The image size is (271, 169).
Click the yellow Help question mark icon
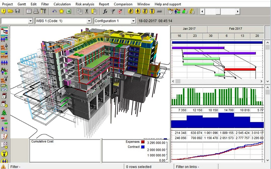pos(4,11)
